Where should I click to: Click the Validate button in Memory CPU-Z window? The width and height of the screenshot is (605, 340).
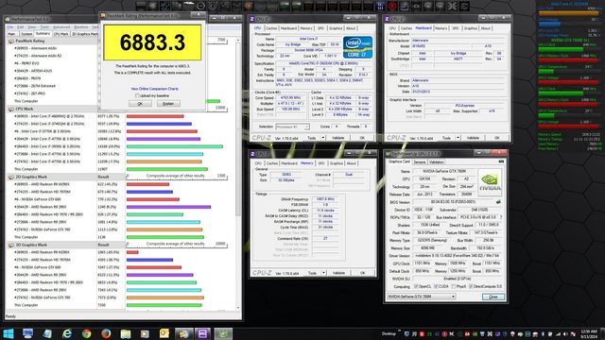point(338,273)
